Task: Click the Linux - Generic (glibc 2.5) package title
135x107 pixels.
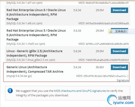Action: pyautogui.click(x=34, y=53)
